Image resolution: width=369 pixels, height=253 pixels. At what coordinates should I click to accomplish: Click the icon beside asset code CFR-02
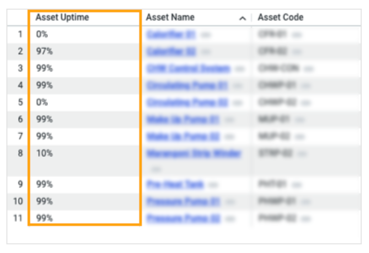pyautogui.click(x=298, y=52)
